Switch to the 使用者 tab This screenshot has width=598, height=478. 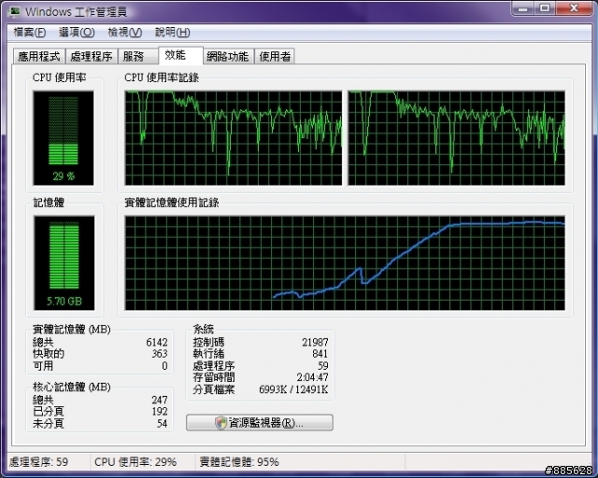click(275, 56)
